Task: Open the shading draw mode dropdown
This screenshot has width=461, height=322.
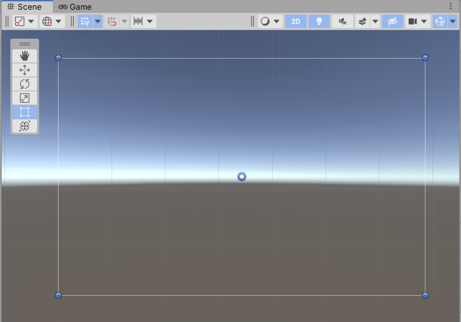Action: [x=270, y=22]
